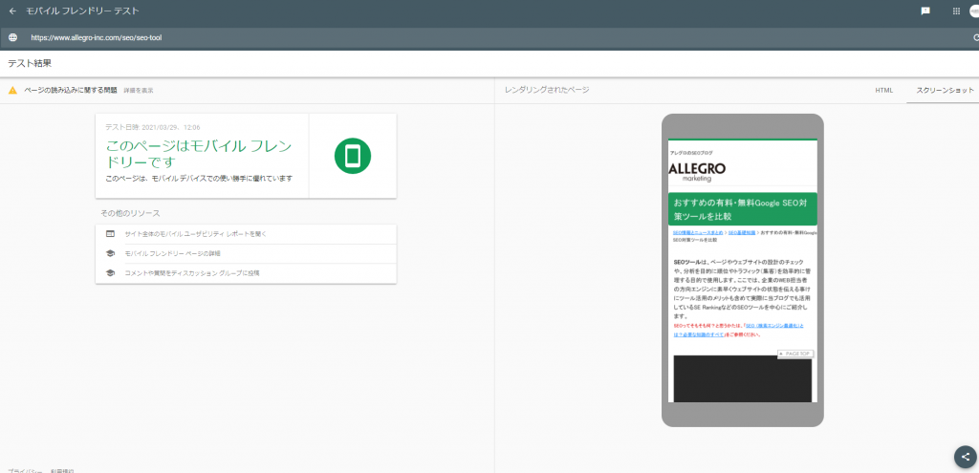
Task: Click PAGE TOP button in preview
Action: tap(795, 354)
